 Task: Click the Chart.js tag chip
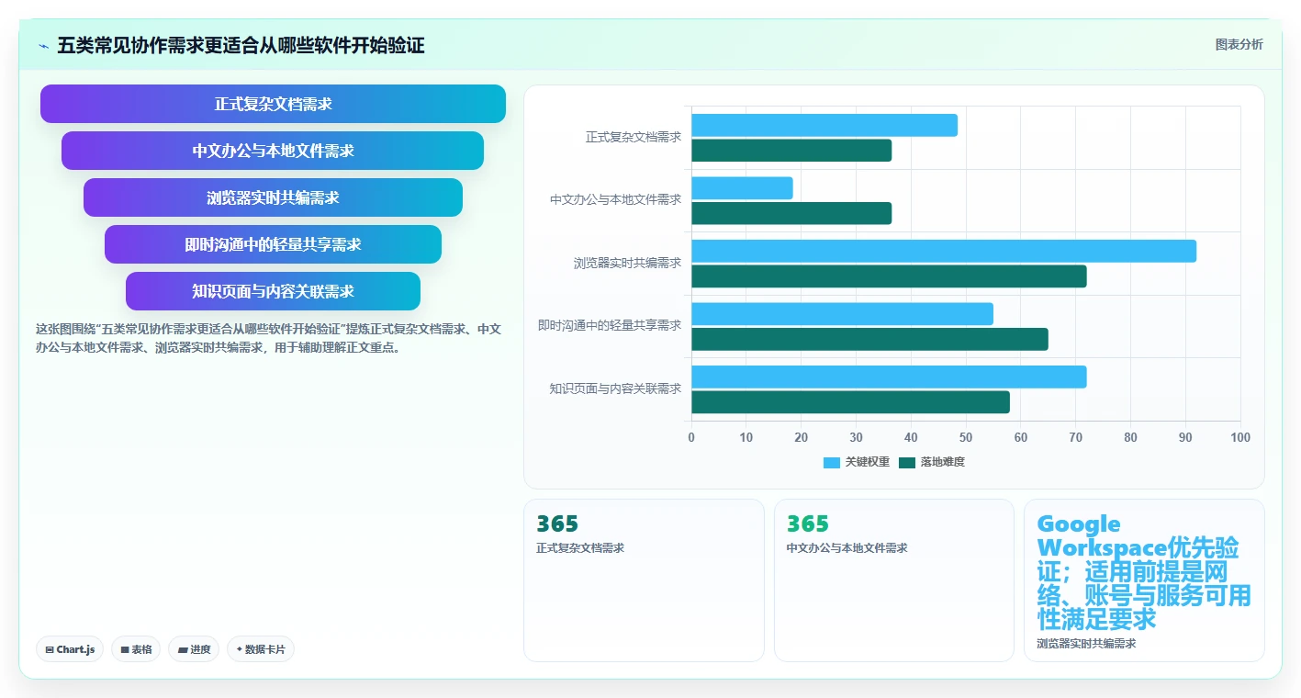pos(70,649)
